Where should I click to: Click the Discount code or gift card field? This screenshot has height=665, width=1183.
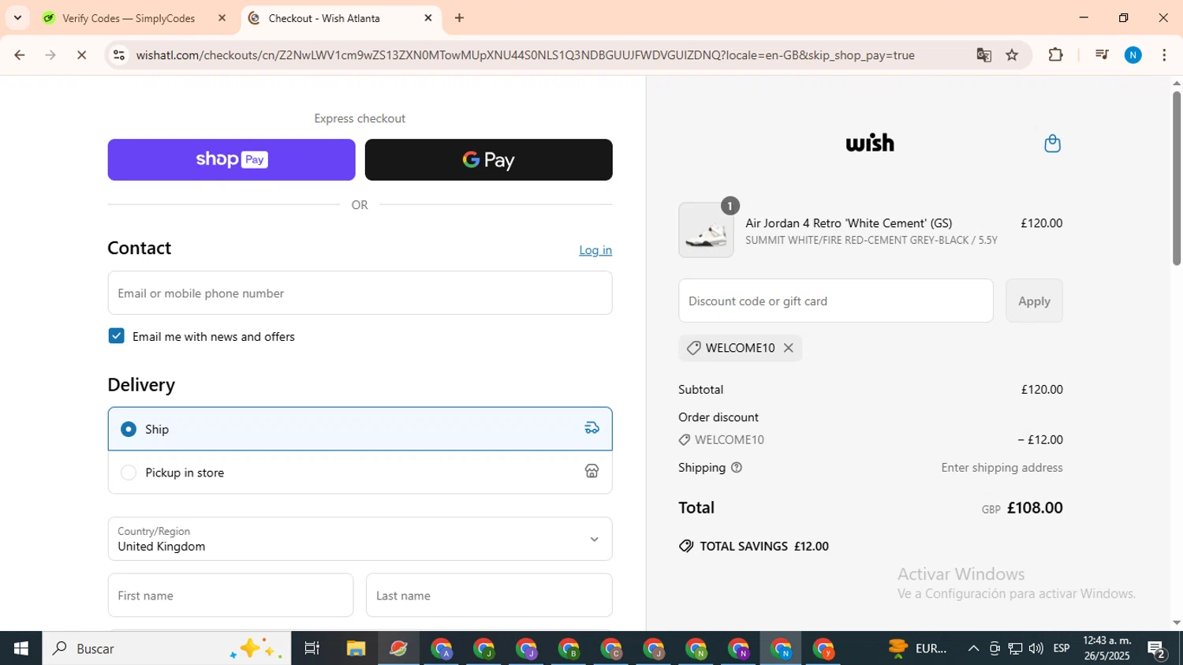click(835, 301)
